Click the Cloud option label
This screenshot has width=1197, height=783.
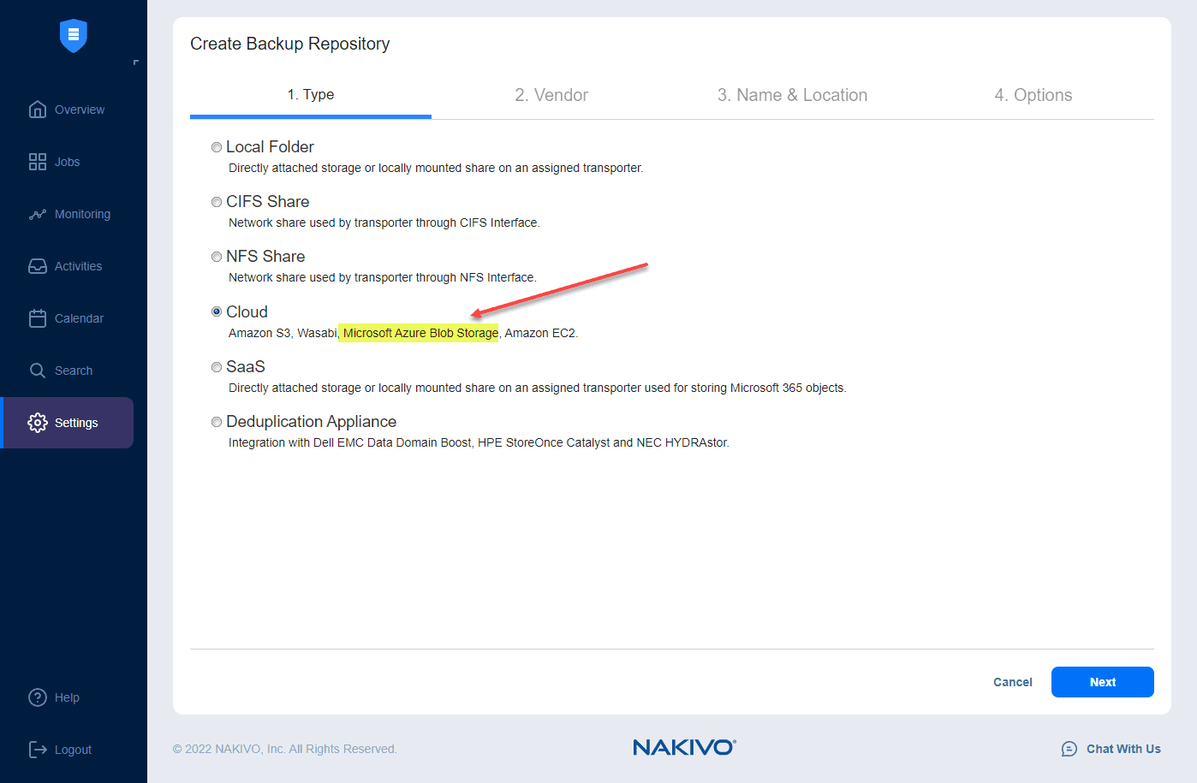pos(247,312)
